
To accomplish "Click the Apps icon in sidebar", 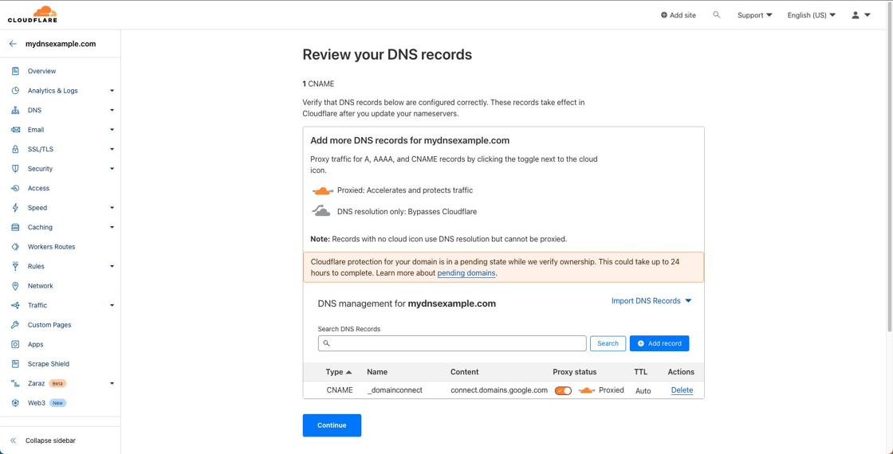I will pyautogui.click(x=15, y=344).
